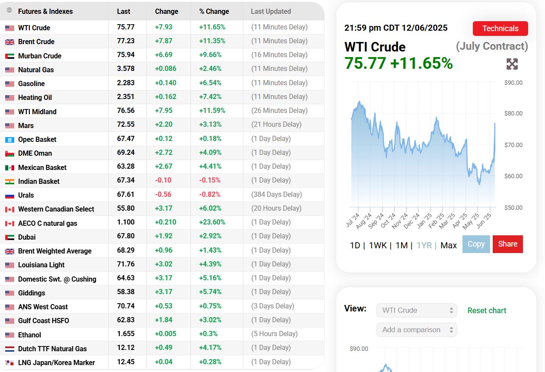Click the India flag by Indian Basket
The image size is (545, 372).
[10, 182]
